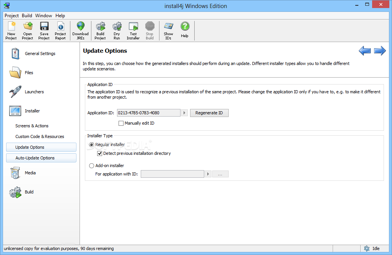This screenshot has width=392, height=255.
Task: Click the Update Options heading
Action: coord(105,51)
